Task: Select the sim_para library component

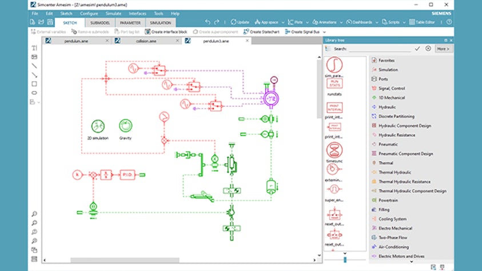Action: click(x=334, y=65)
